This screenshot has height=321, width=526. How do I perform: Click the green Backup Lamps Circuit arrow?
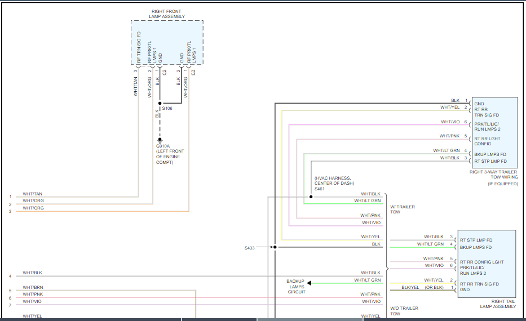click(x=310, y=283)
